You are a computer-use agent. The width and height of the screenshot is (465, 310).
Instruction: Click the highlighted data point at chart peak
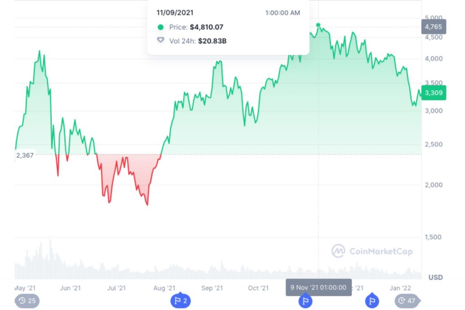318,25
